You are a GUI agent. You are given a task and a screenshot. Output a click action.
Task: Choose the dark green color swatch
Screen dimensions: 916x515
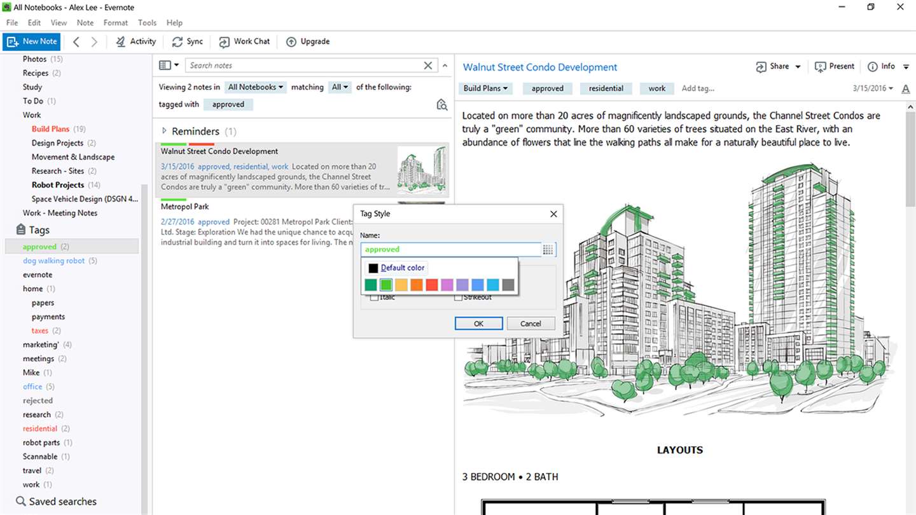[370, 285]
